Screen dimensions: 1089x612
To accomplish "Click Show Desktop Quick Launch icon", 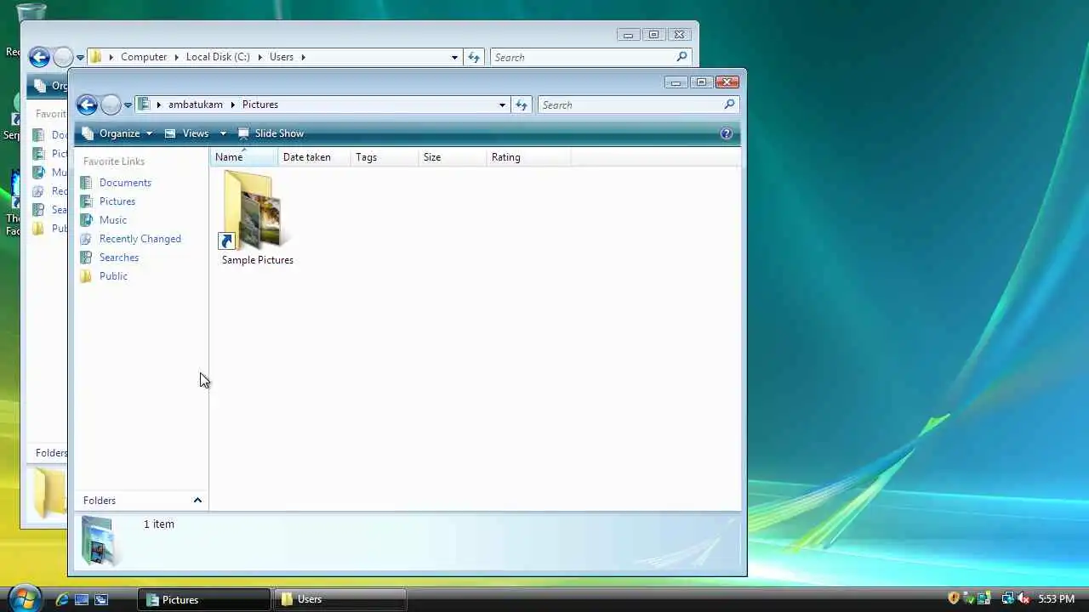I will (82, 599).
